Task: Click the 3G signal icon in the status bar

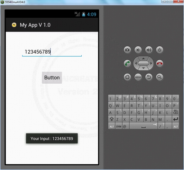Action: [77, 14]
